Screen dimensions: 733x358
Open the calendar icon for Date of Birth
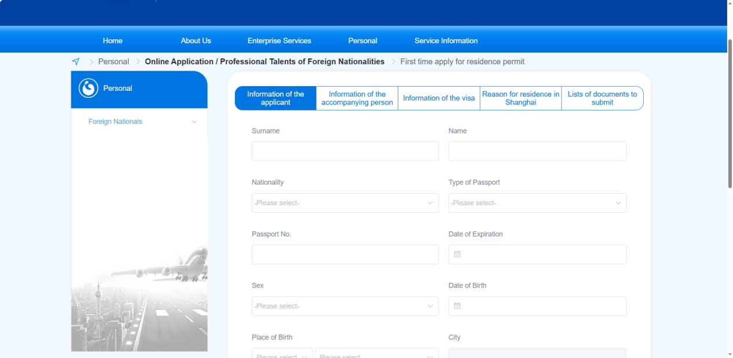point(457,306)
